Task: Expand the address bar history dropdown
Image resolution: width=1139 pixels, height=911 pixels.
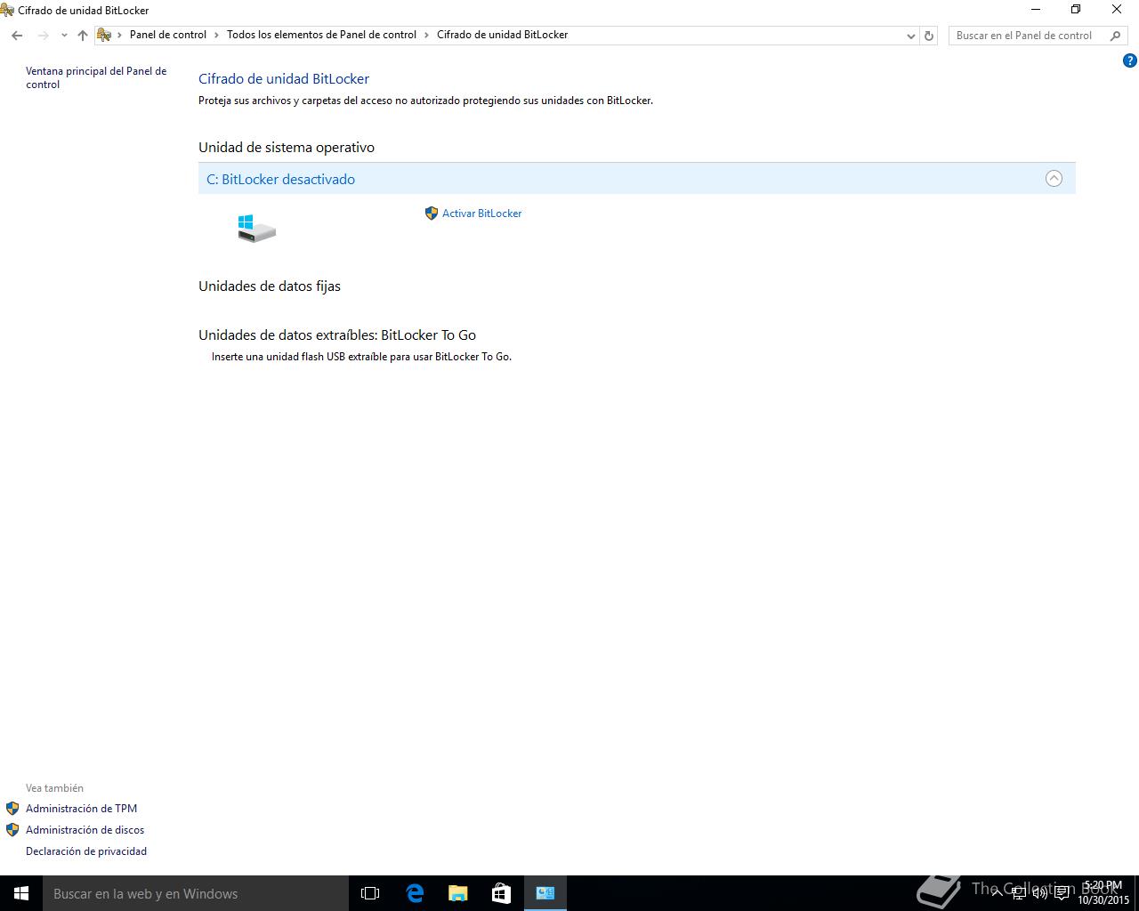Action: pyautogui.click(x=910, y=36)
